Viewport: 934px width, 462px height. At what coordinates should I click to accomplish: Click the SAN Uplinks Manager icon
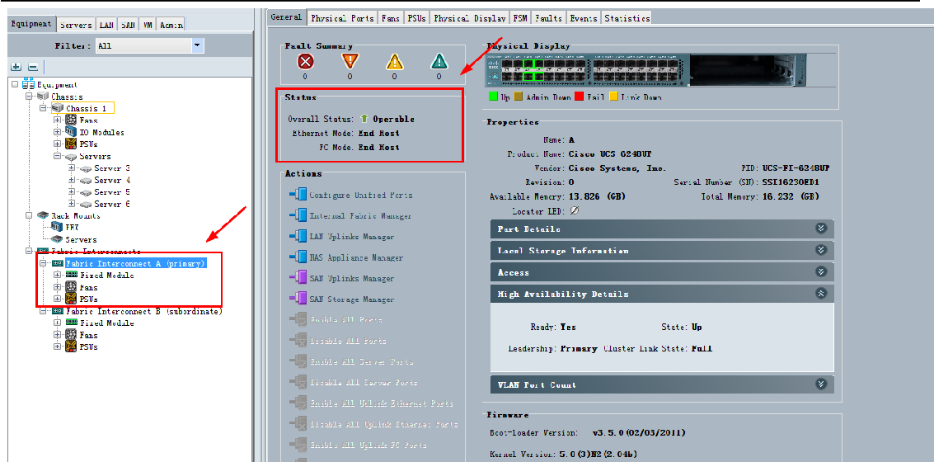(x=298, y=278)
